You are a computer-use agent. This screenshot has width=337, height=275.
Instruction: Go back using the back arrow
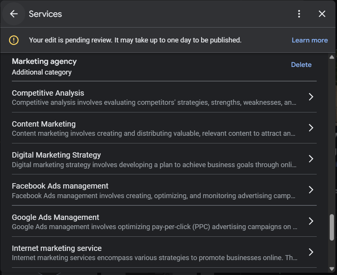[x=13, y=14]
